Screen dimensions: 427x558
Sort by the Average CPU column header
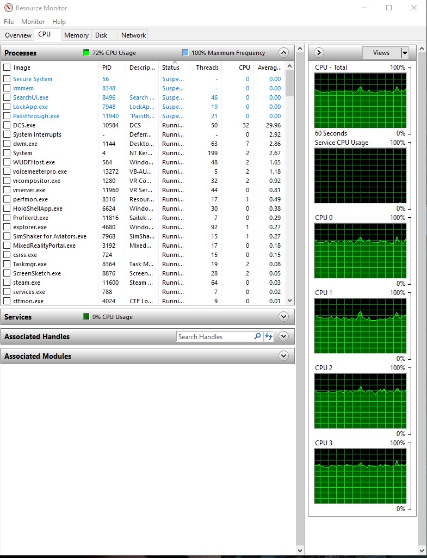click(x=269, y=68)
